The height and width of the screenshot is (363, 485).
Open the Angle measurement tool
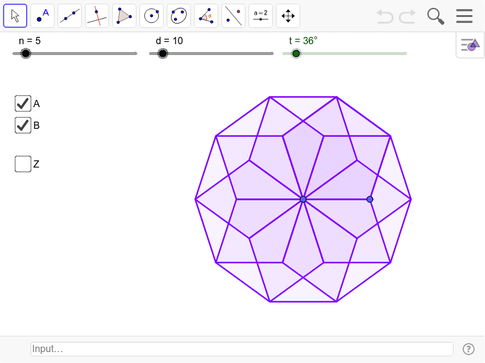pos(206,15)
